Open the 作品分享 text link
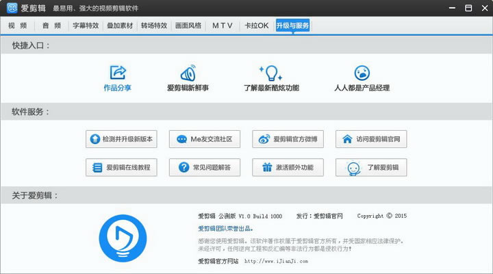Screen dimensions: 493x274 [x=118, y=88]
